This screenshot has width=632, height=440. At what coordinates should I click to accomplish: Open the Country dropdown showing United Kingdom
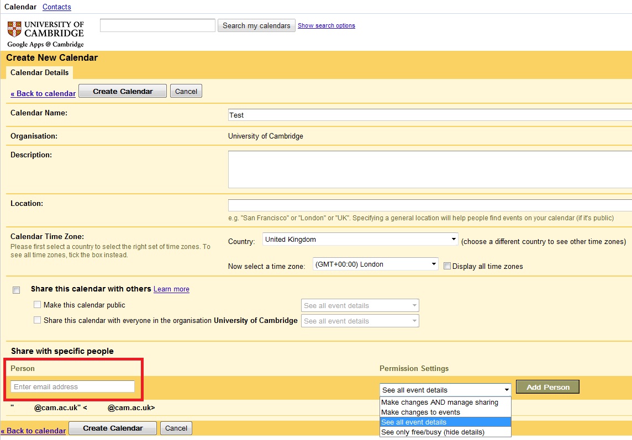pyautogui.click(x=360, y=240)
